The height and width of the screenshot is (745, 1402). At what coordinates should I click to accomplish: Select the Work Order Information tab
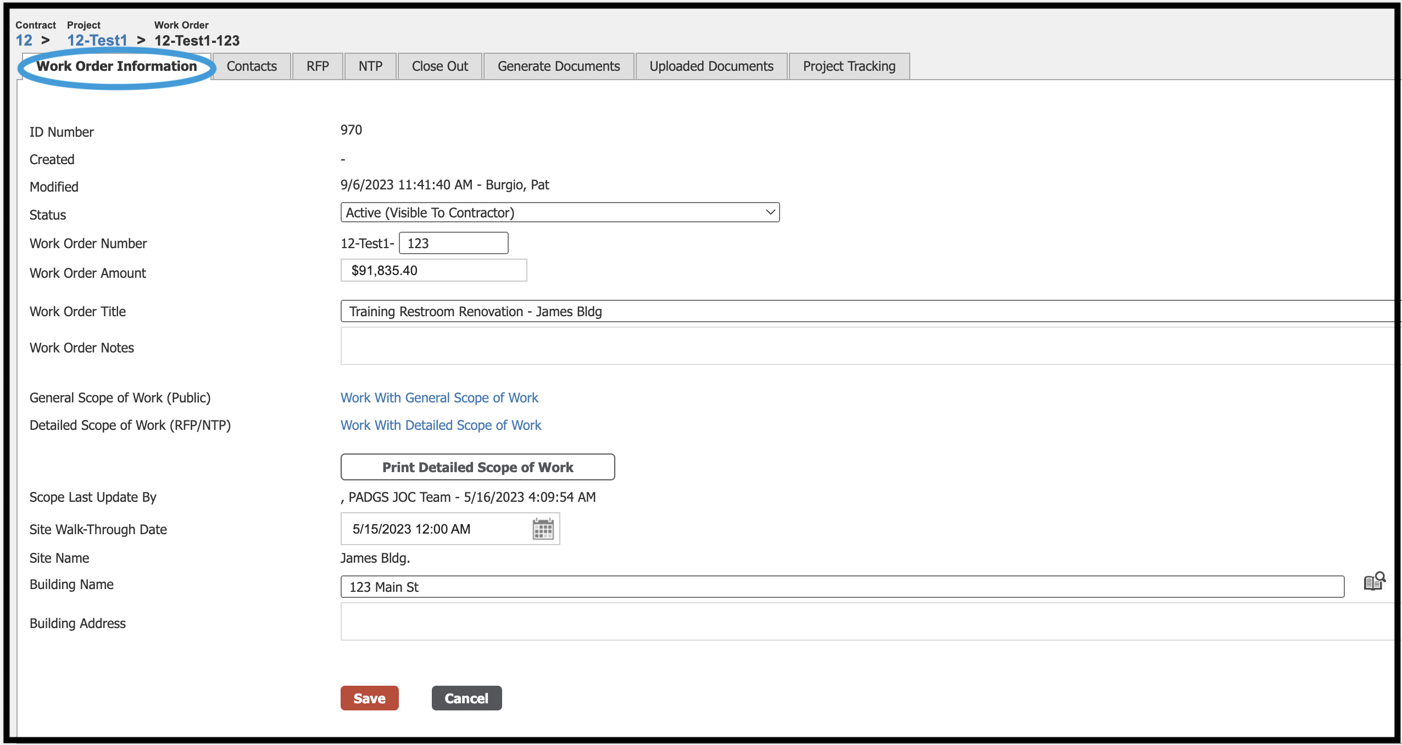click(x=116, y=66)
